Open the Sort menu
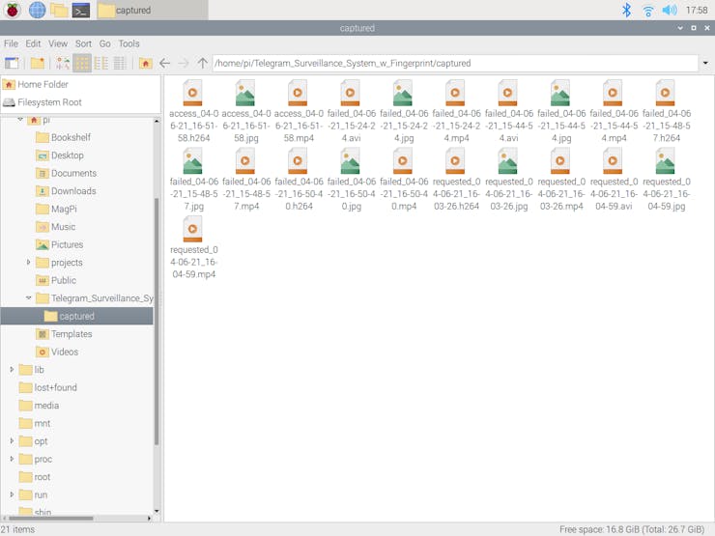Screen dimensions: 715x536 (x=83, y=43)
